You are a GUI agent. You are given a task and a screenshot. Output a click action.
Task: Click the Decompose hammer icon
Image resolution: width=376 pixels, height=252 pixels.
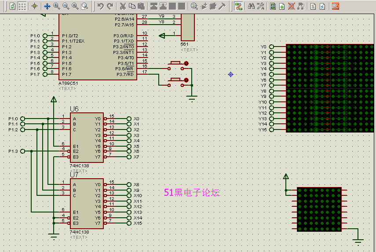coord(222,6)
